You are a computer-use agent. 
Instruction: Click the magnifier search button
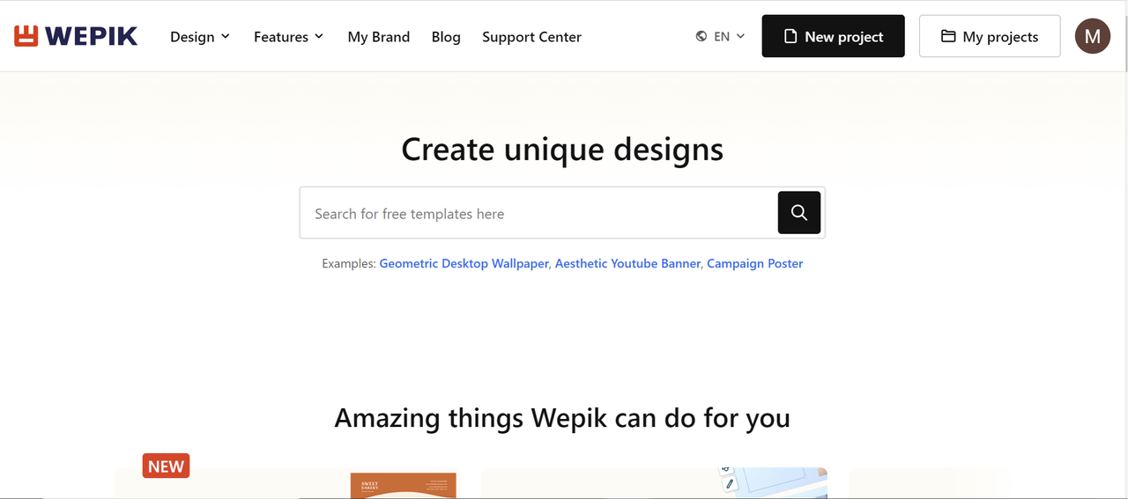point(799,212)
